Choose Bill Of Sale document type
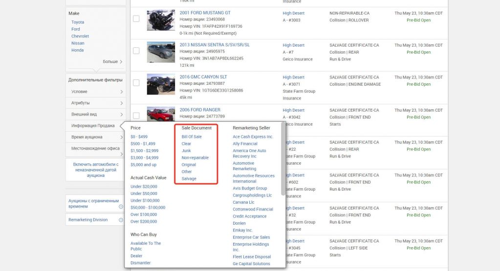500x271 pixels. click(x=191, y=137)
